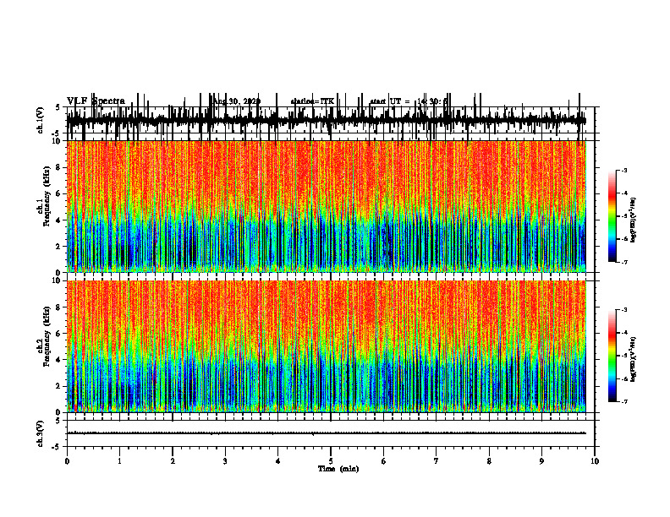Click the "-6" label on ch.1 colorbar

pyautogui.click(x=624, y=239)
